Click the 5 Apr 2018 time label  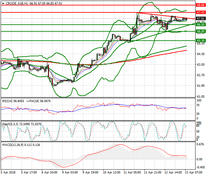click(x=8, y=172)
